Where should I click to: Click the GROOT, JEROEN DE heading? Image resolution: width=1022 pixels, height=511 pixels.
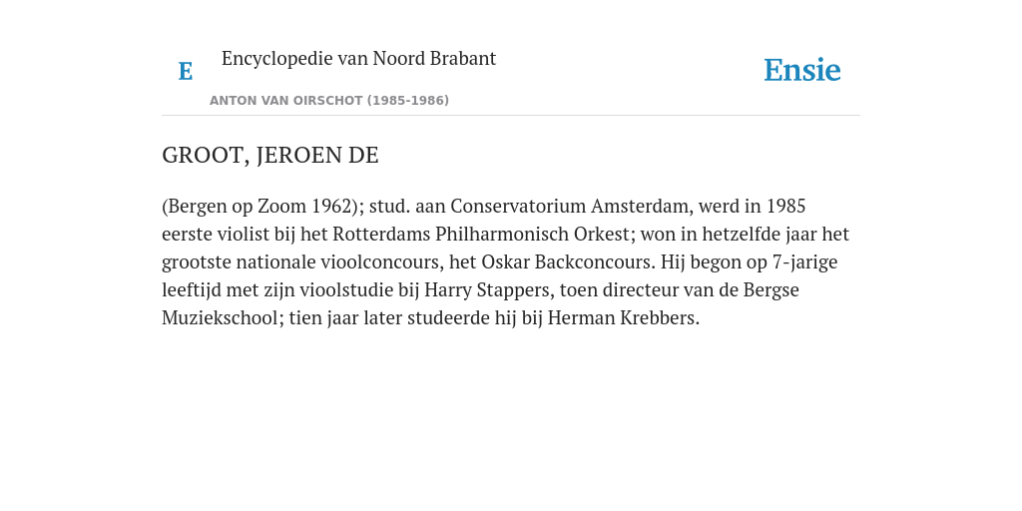point(269,155)
